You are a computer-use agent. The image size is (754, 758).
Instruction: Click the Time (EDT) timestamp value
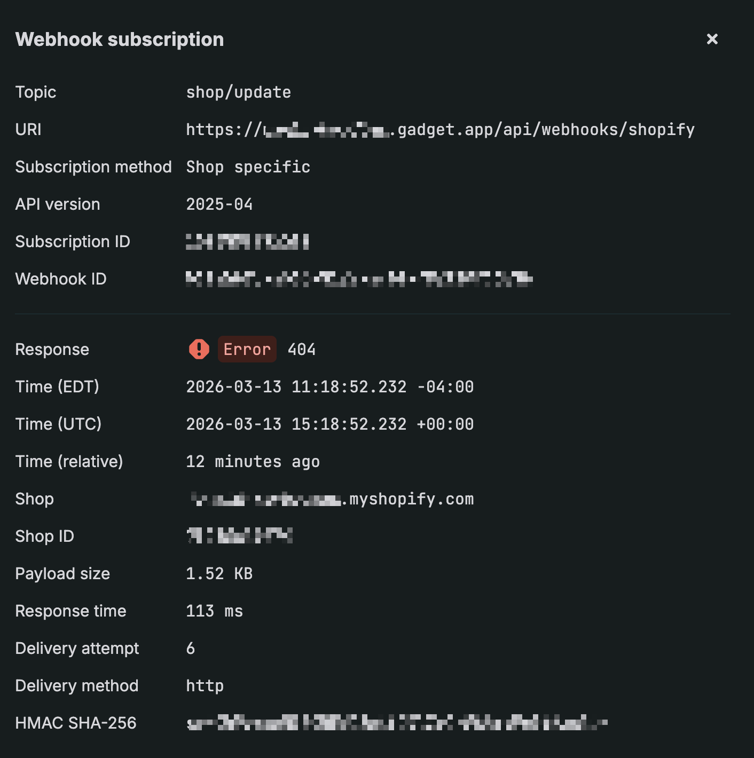point(329,386)
